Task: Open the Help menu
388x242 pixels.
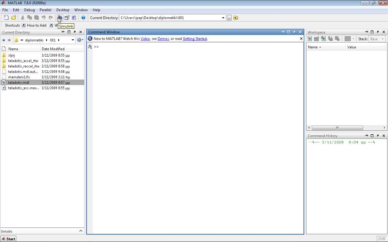Action: 96,10
